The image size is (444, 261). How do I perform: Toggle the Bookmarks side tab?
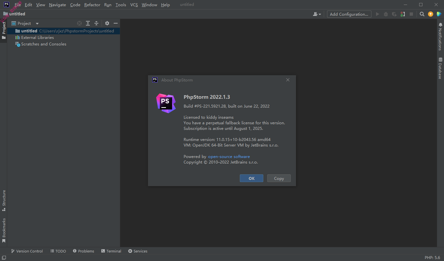pos(4,231)
